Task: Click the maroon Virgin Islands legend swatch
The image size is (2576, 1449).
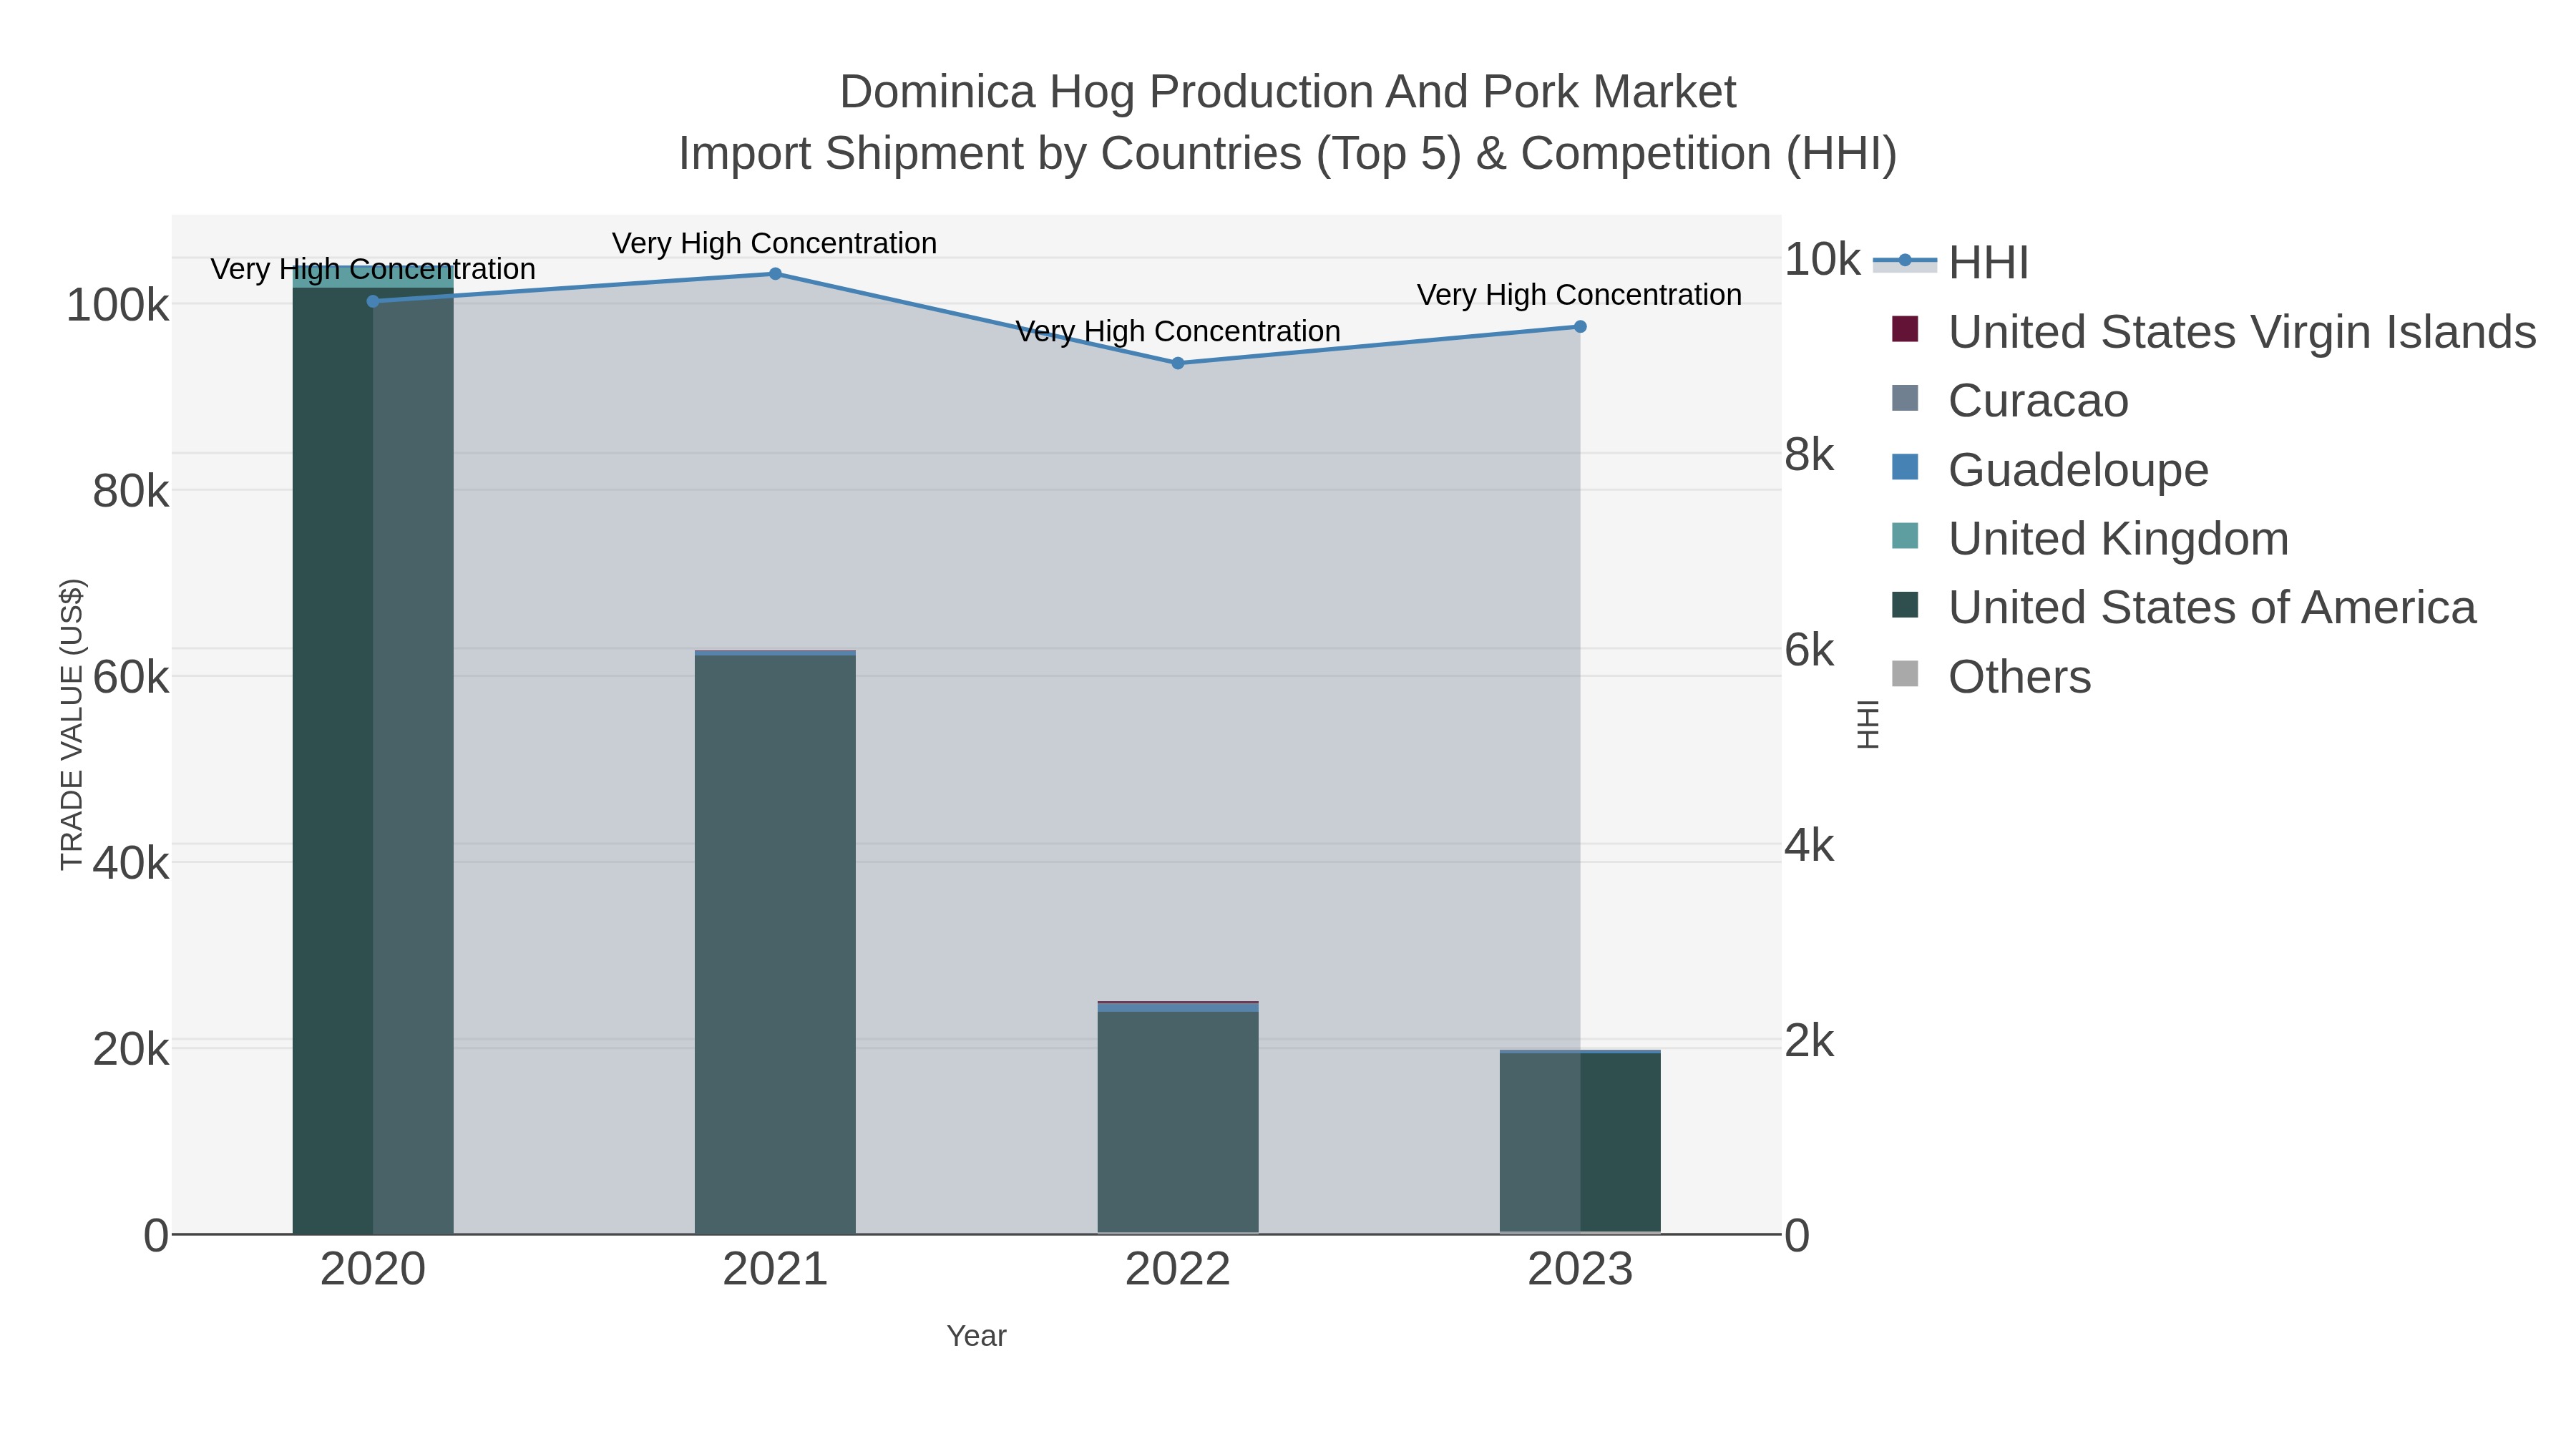Action: pyautogui.click(x=1906, y=329)
